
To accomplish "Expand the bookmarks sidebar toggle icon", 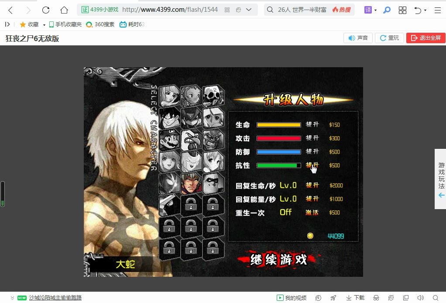I will [x=7, y=24].
